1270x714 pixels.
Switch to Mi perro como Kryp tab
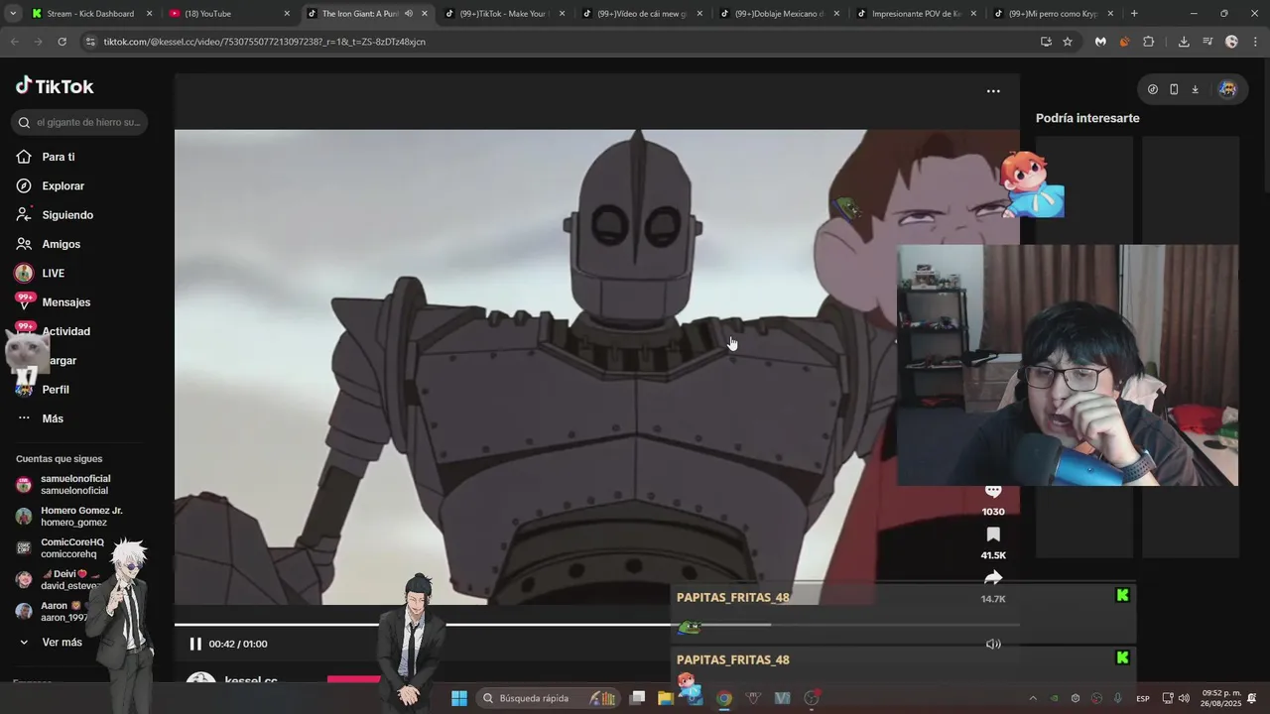1054,14
